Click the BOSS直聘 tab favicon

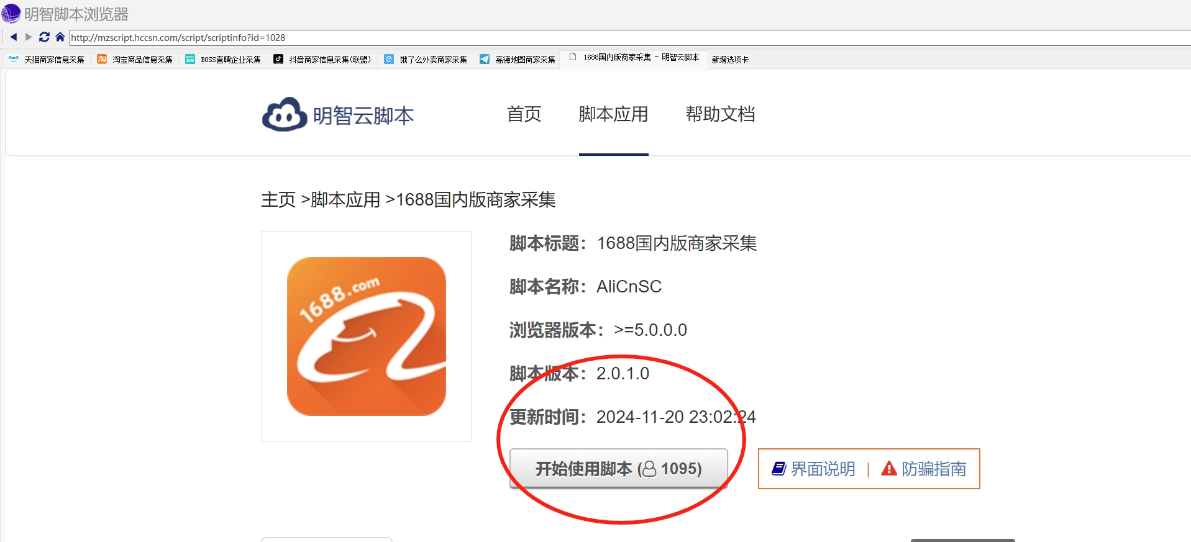(x=190, y=59)
